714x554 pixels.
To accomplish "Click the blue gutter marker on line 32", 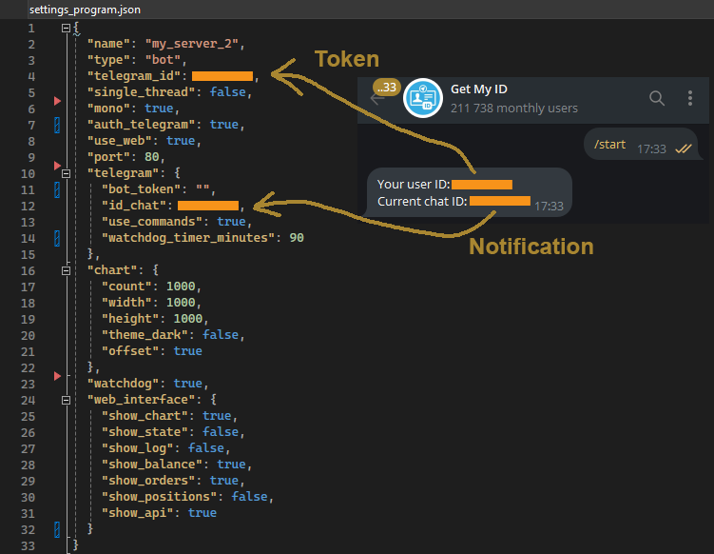I will tap(57, 528).
